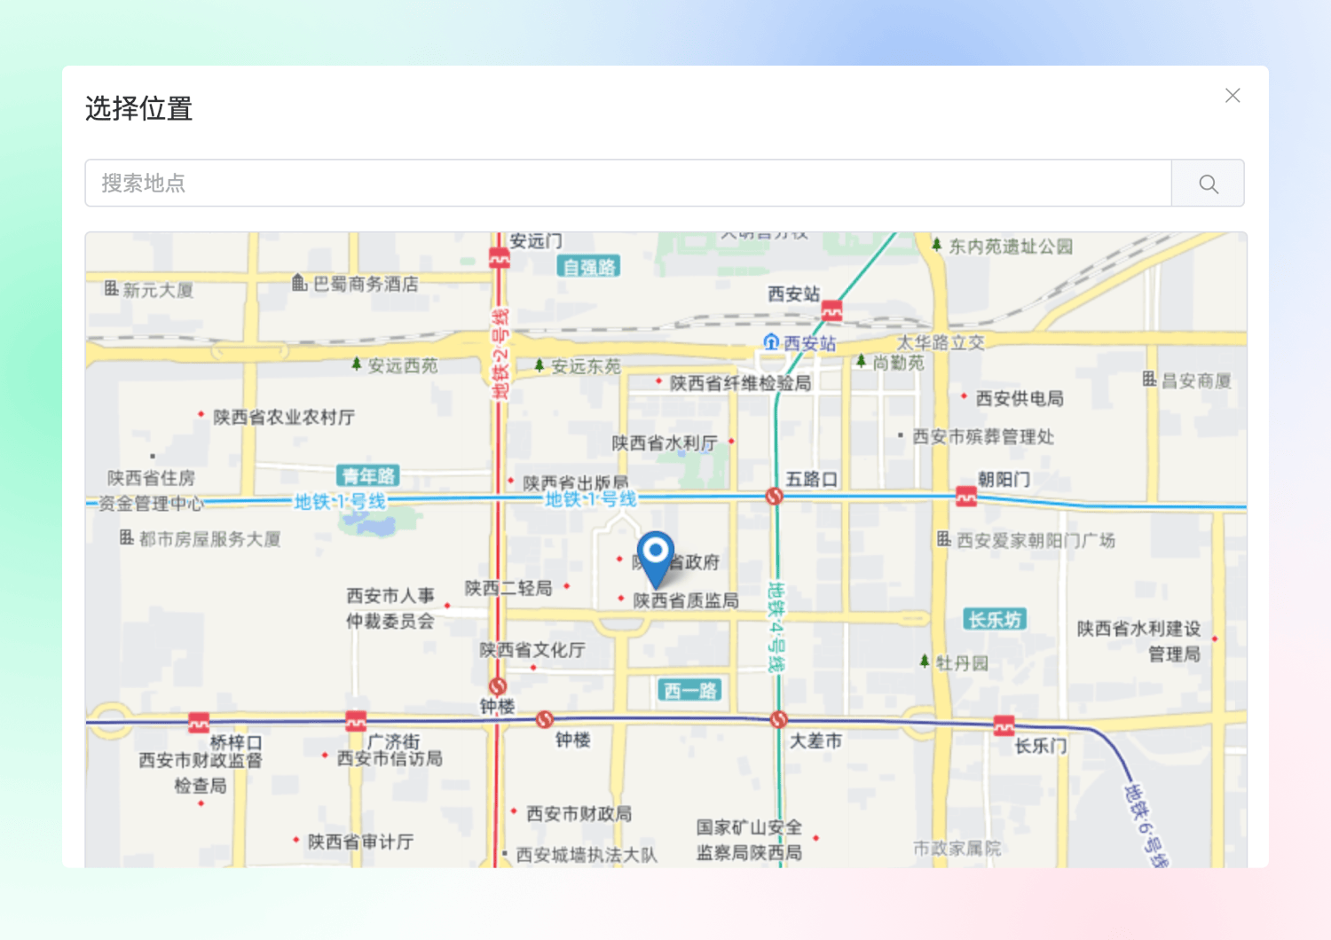Screen dimensions: 1331x940
Task: Select the 长乐坊 area label
Action: point(995,619)
